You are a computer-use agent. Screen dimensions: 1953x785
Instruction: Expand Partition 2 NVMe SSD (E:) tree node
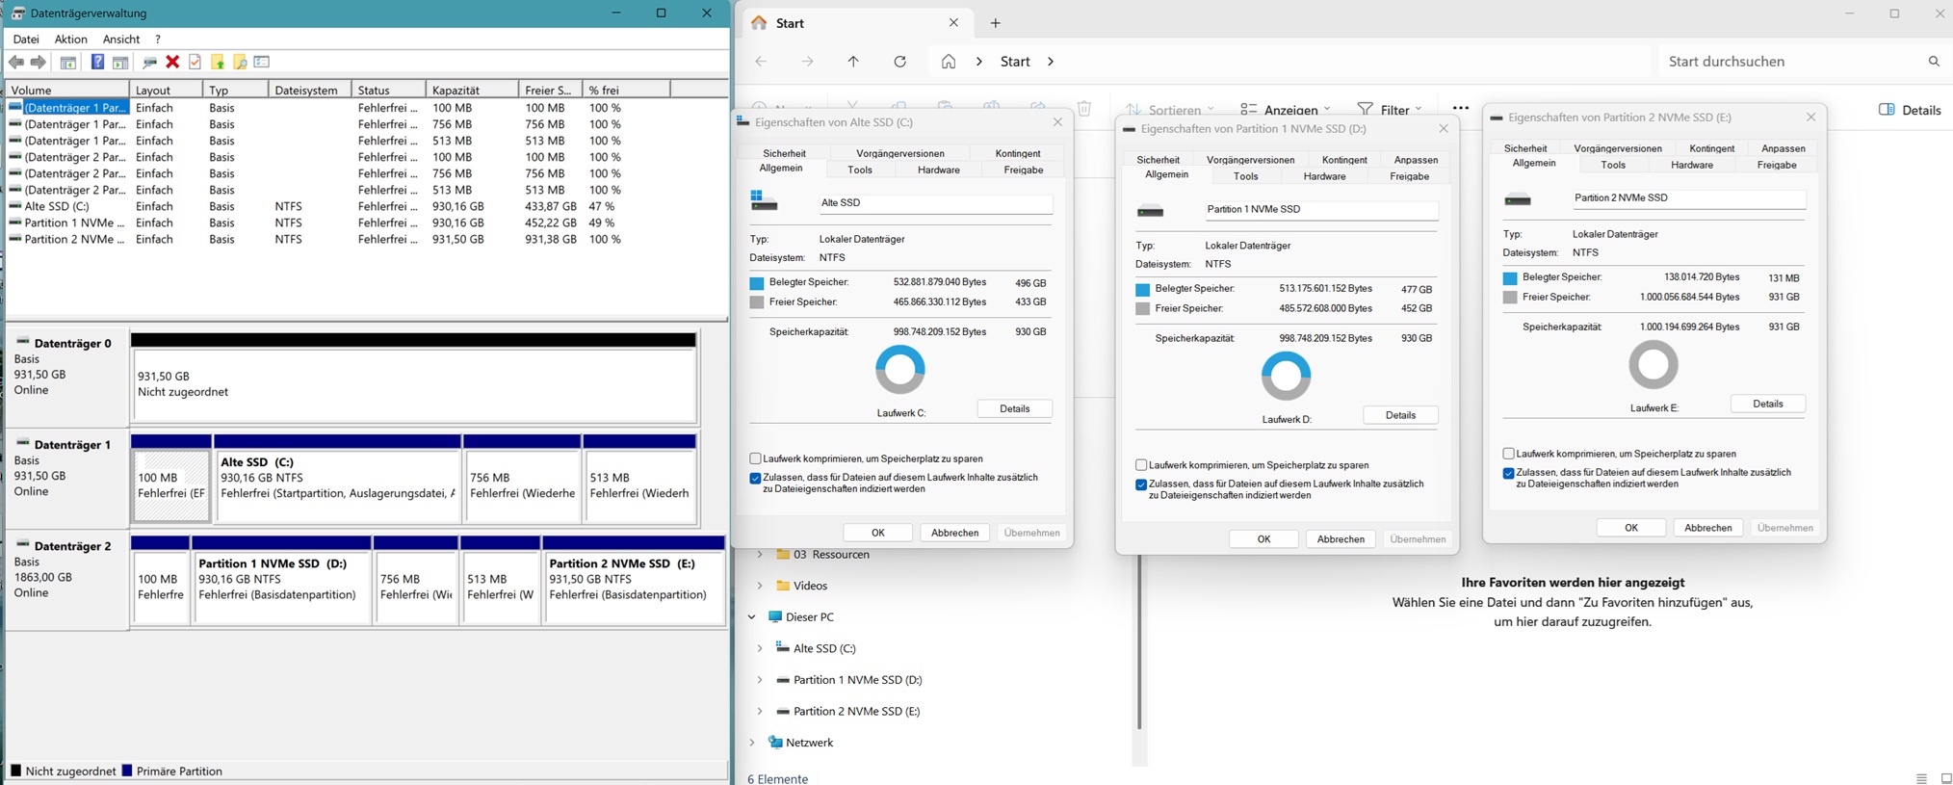[x=760, y=711]
